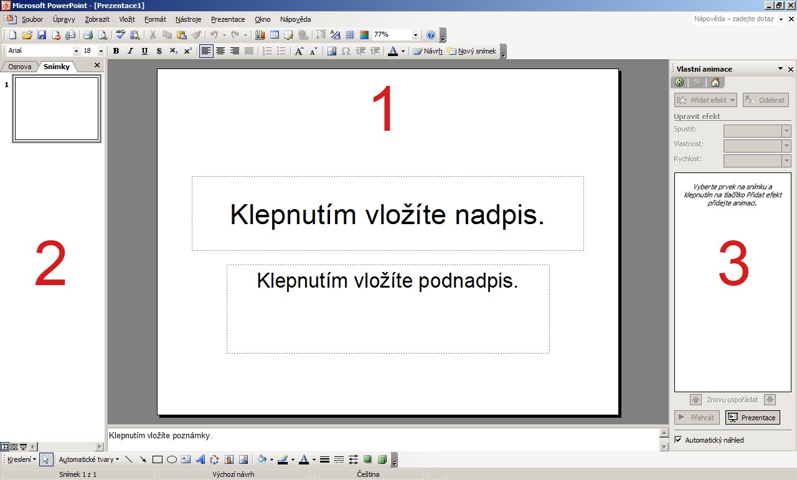The height and width of the screenshot is (480, 797).
Task: Open the Prezentace menu
Action: (228, 19)
